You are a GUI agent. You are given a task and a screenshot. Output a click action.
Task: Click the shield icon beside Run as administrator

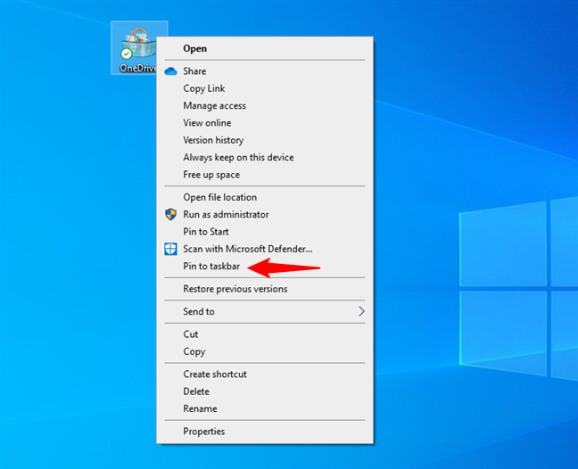170,214
